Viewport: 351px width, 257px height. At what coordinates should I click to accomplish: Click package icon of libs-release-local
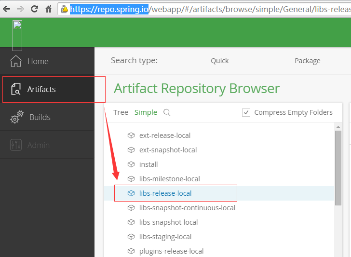[x=131, y=193]
